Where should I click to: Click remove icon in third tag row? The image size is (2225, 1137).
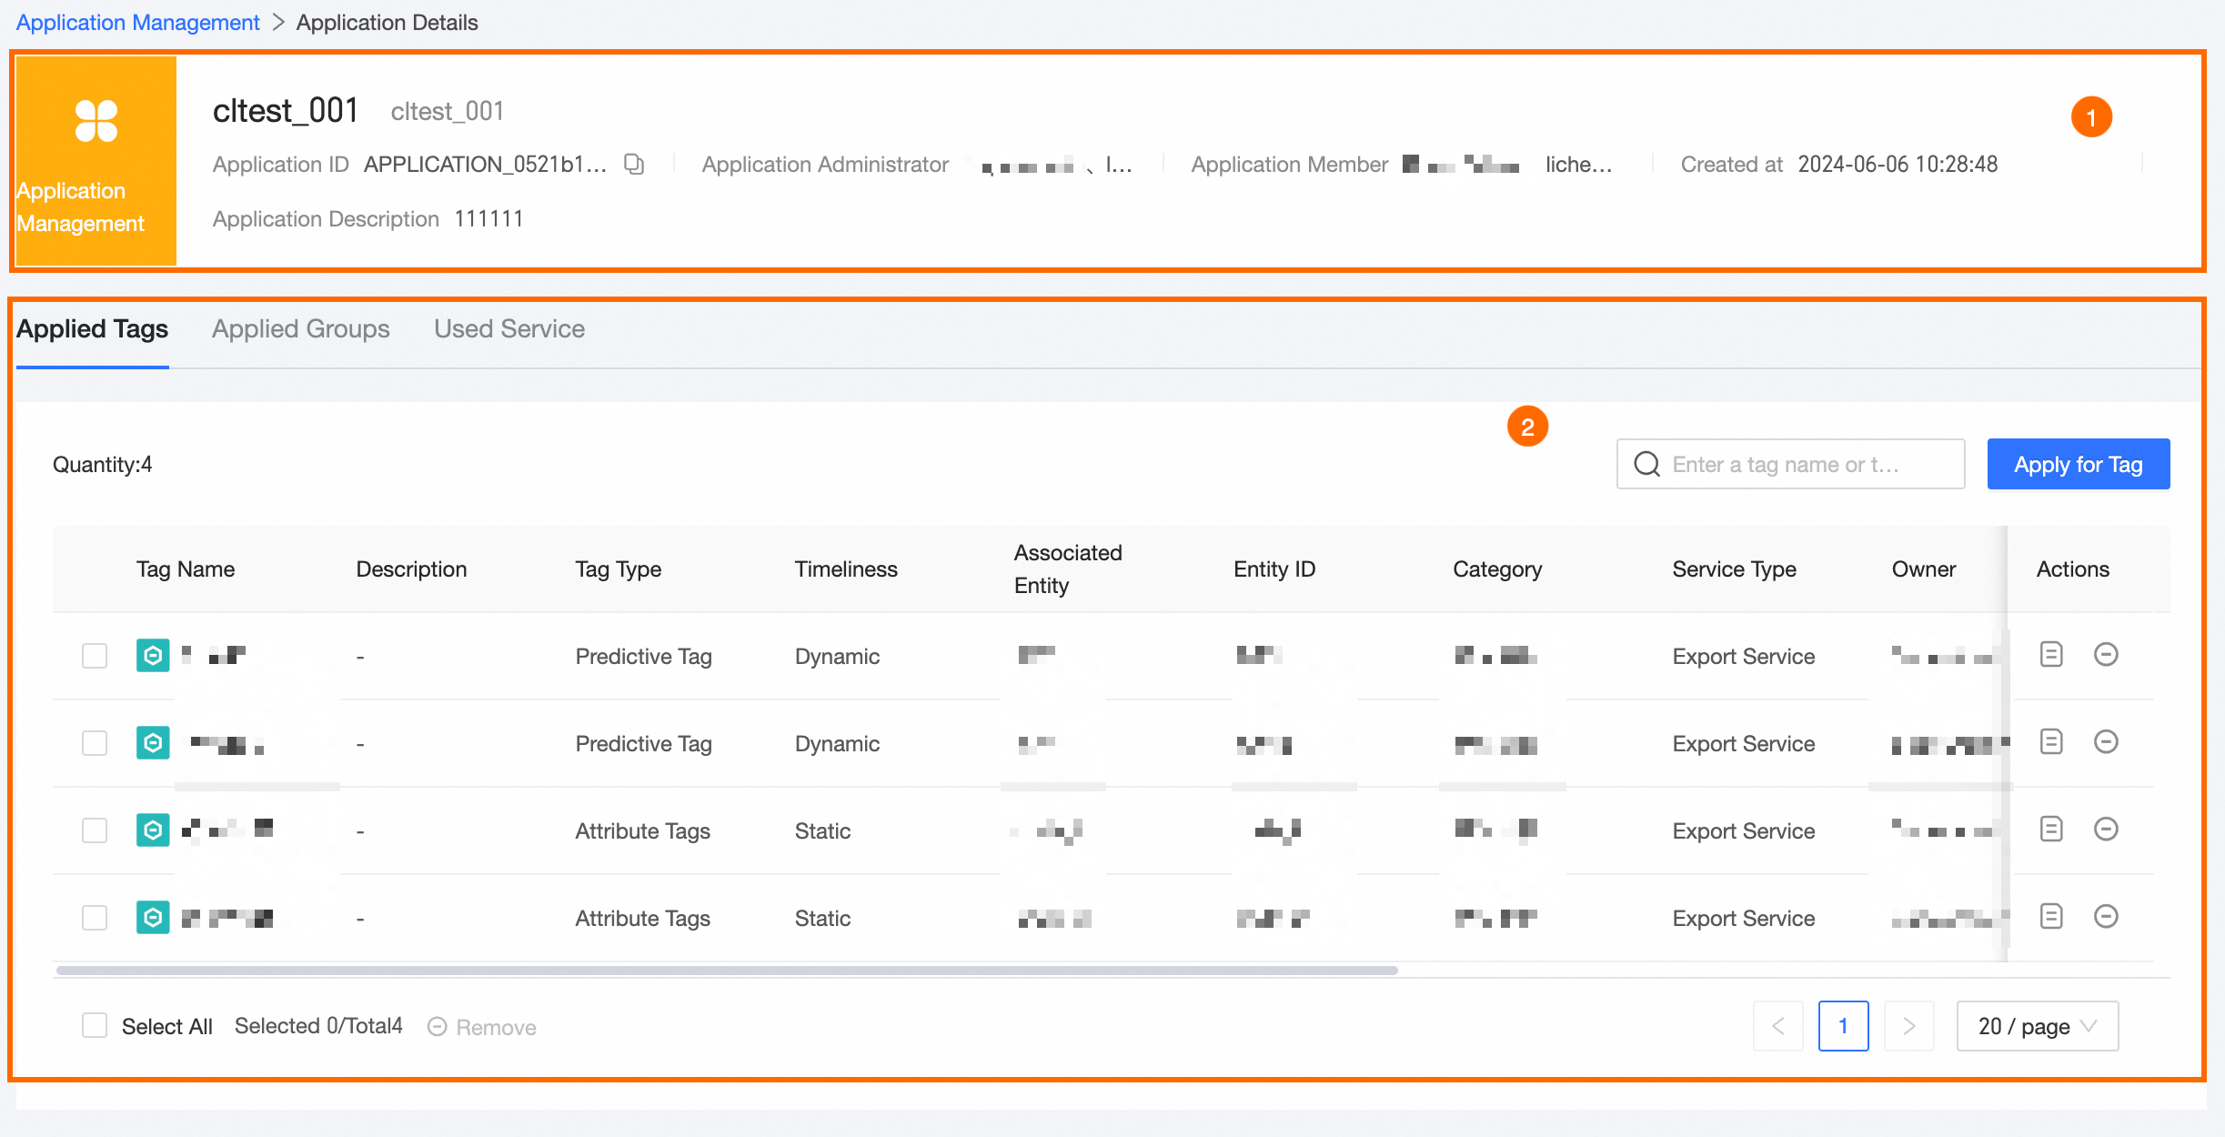click(x=2106, y=830)
